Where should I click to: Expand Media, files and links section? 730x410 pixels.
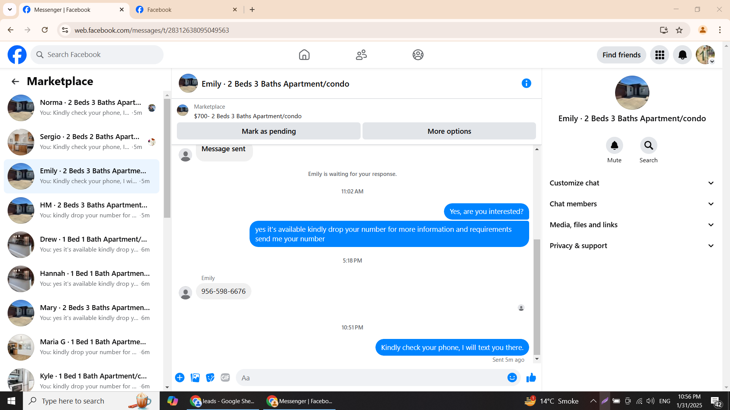coord(632,225)
